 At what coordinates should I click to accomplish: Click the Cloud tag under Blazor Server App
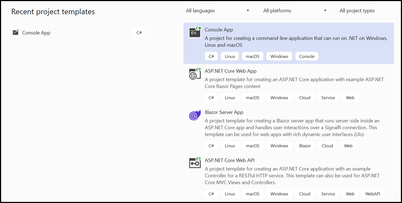click(x=327, y=146)
